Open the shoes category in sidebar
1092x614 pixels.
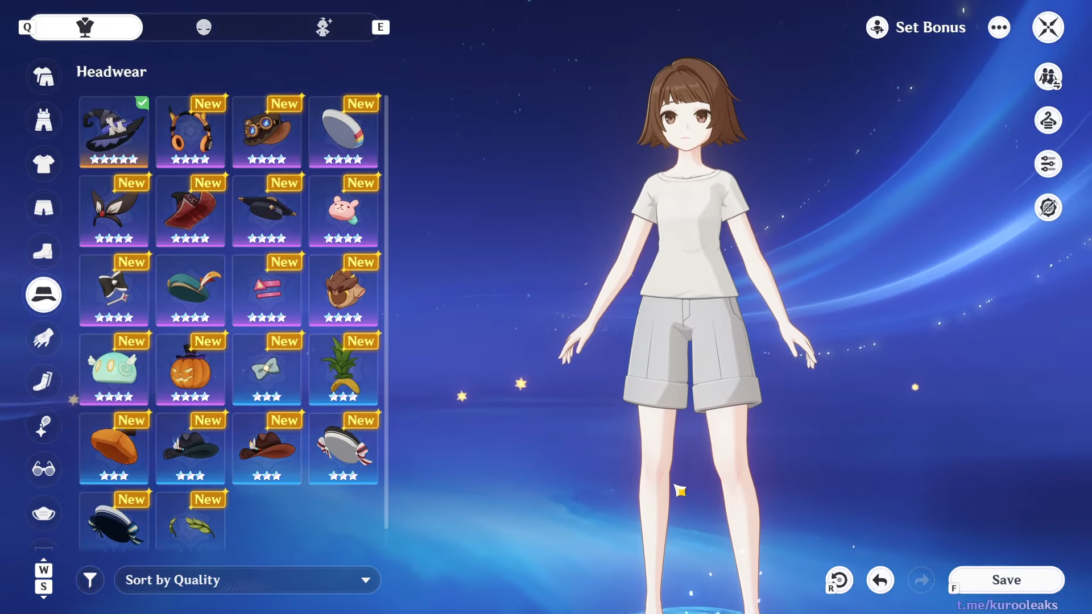click(44, 251)
